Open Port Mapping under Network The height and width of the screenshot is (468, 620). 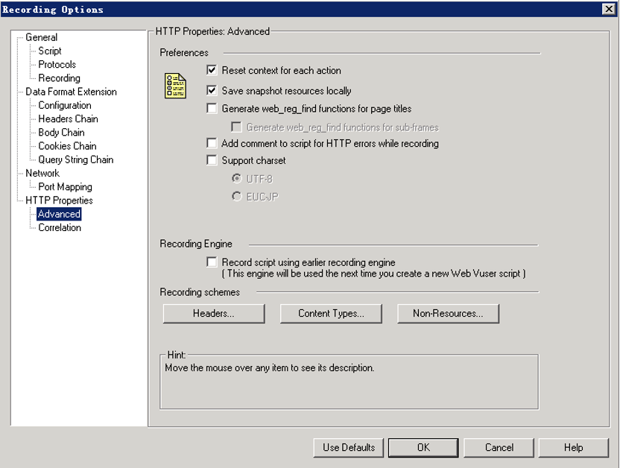pyautogui.click(x=66, y=186)
